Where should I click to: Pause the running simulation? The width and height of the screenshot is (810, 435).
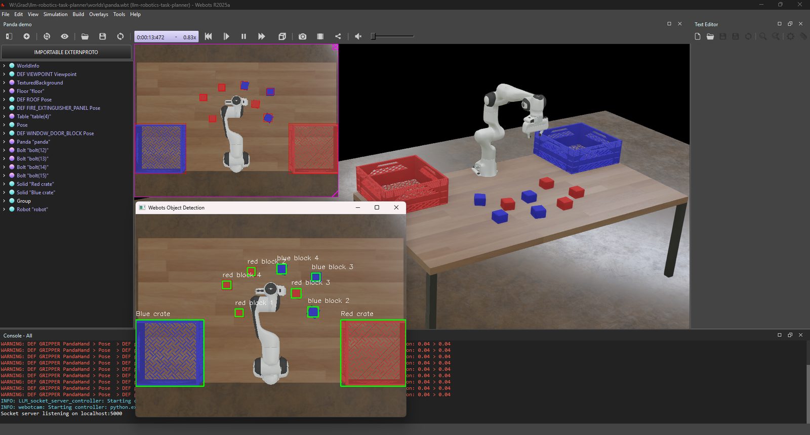[244, 36]
